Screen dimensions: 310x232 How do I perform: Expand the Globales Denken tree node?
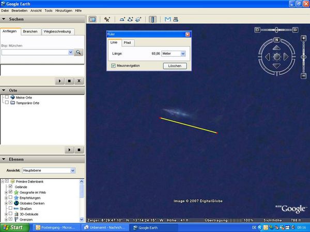pyautogui.click(x=6, y=203)
